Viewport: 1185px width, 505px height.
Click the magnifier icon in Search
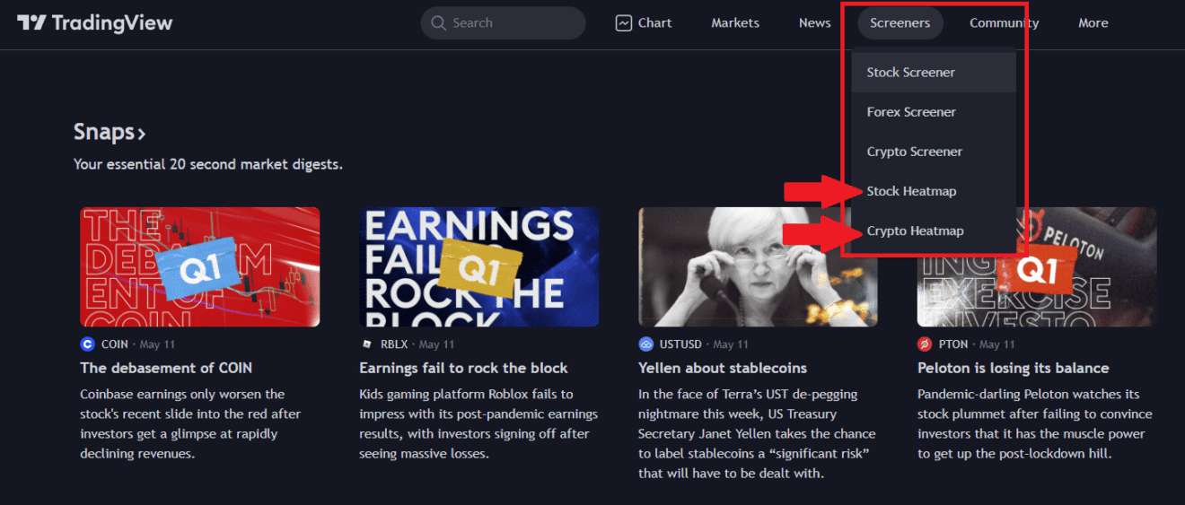pyautogui.click(x=438, y=23)
